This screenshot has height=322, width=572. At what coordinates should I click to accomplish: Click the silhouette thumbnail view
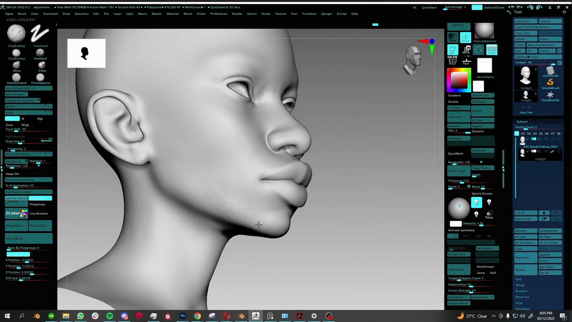click(x=86, y=53)
